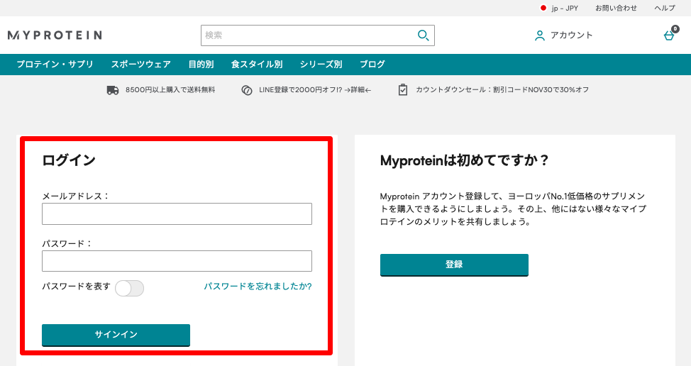Image resolution: width=691 pixels, height=366 pixels.
Task: Click the search magnifier icon
Action: [423, 35]
